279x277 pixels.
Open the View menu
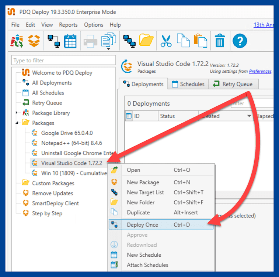[x=47, y=25]
